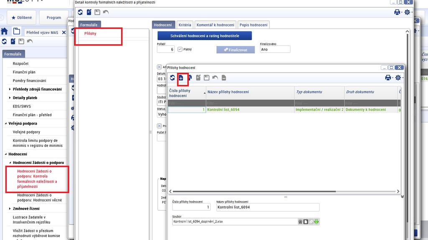Screen dimensions: 428x240
Task: Click edit icon in main window toolbar
Action: point(13,41)
